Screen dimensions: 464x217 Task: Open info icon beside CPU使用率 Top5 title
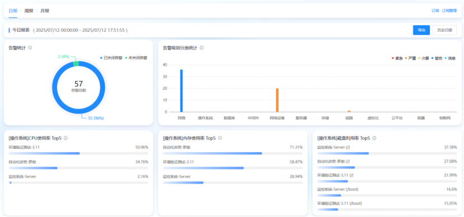[65, 138]
